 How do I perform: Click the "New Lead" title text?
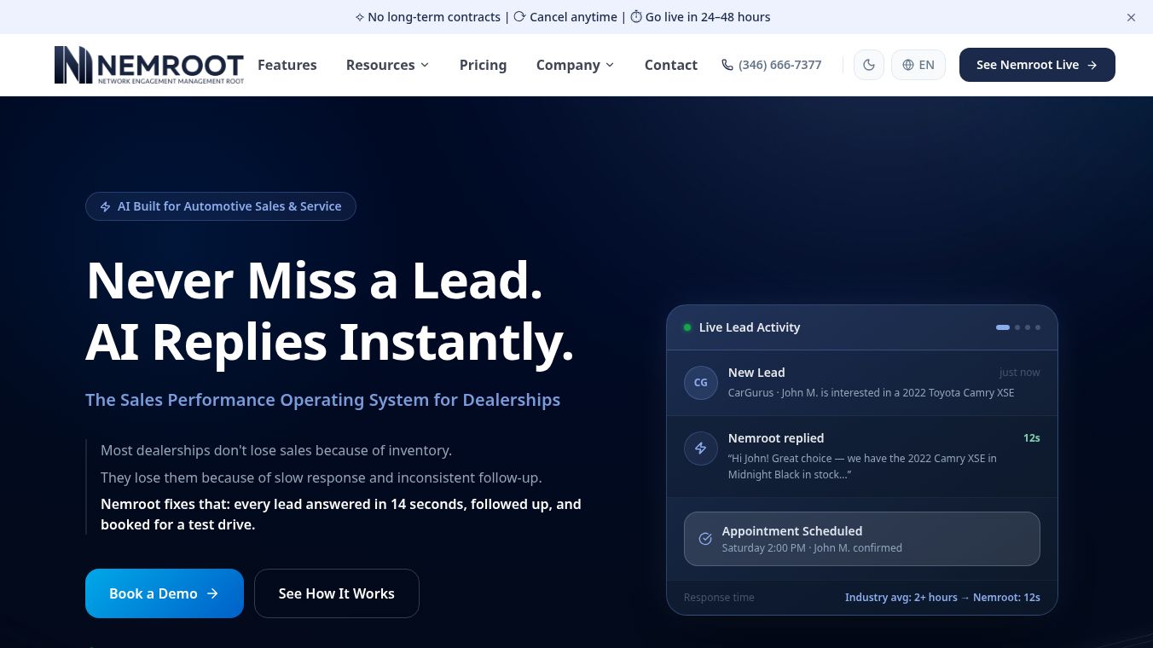point(756,373)
